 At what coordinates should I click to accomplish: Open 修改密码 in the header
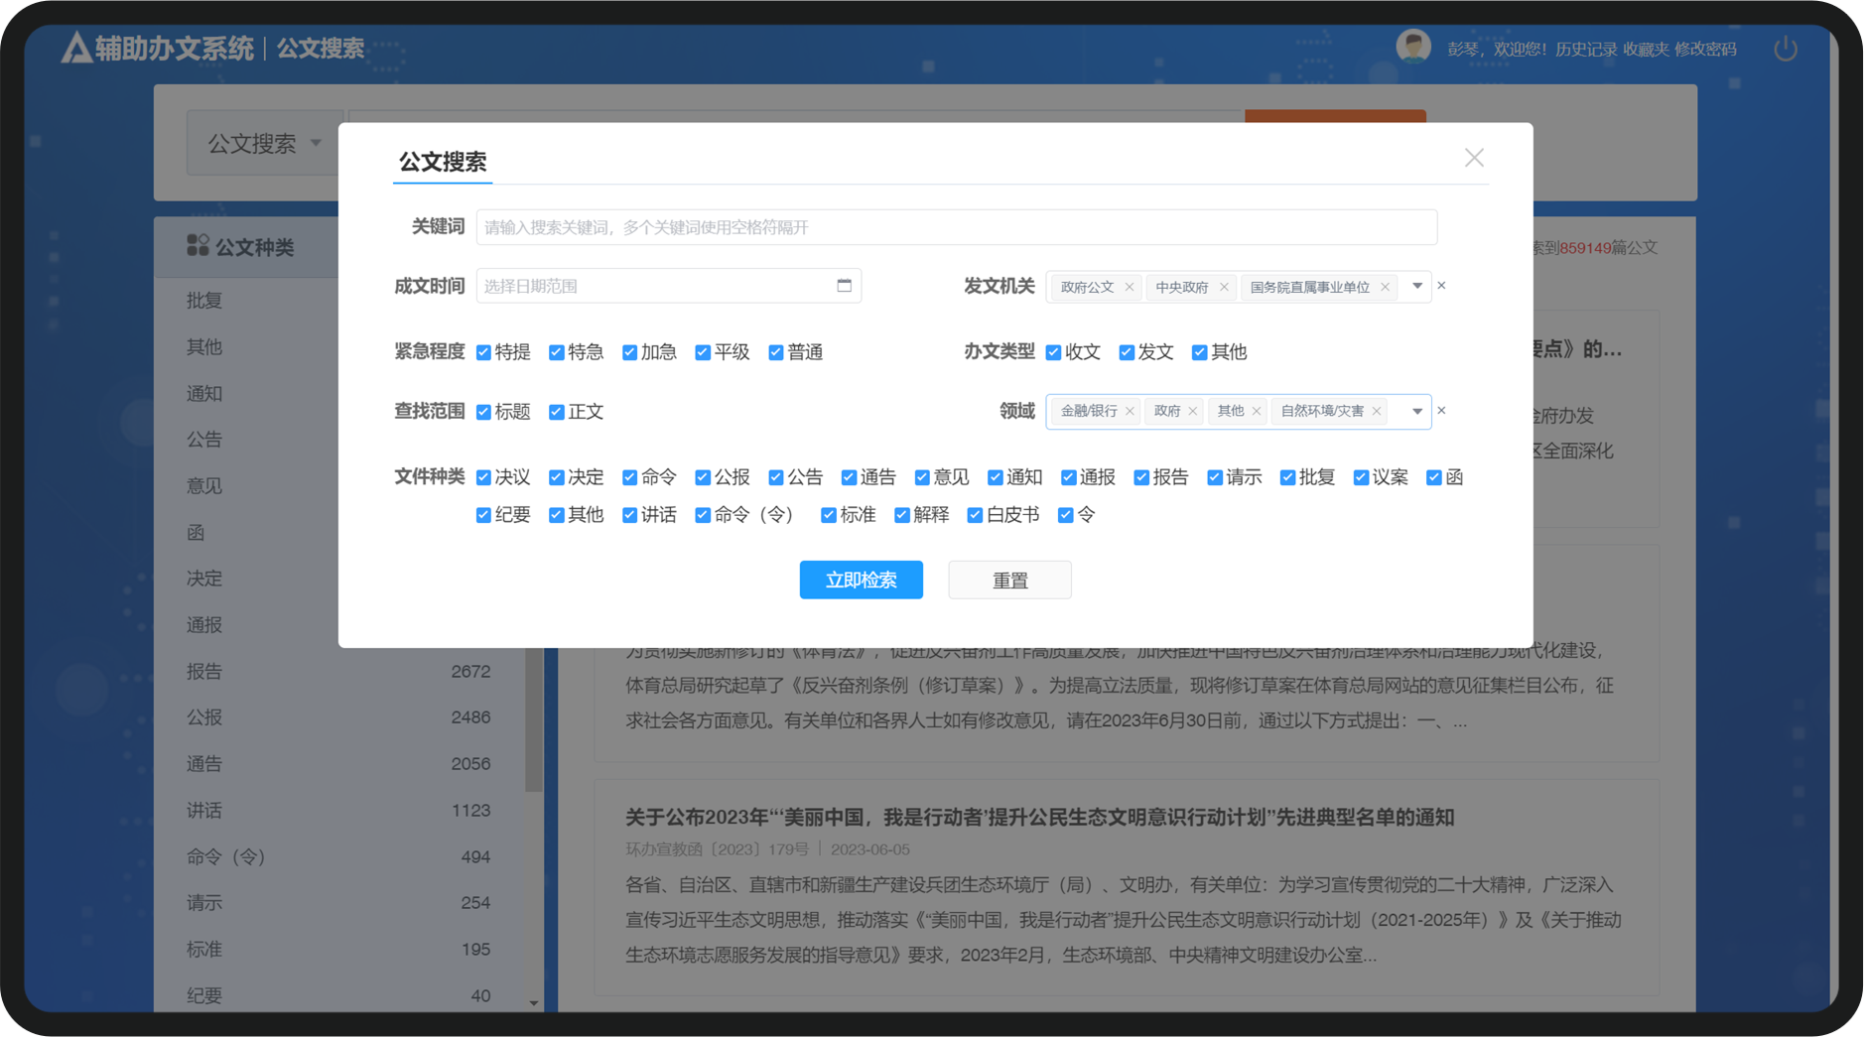click(1705, 50)
